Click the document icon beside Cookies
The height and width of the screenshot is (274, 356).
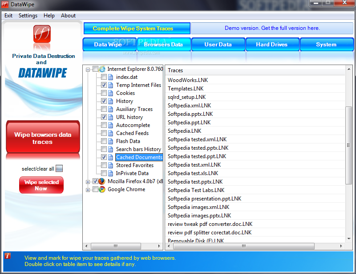[110, 93]
